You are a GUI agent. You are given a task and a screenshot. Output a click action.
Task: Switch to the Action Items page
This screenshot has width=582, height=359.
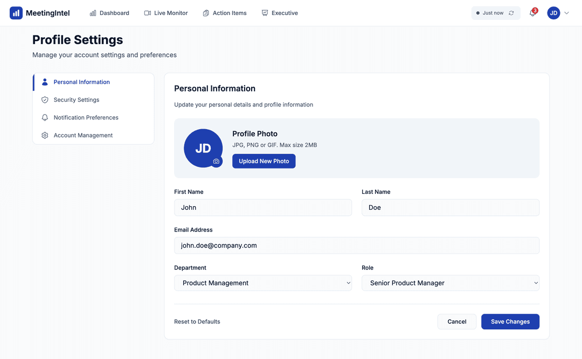click(225, 13)
